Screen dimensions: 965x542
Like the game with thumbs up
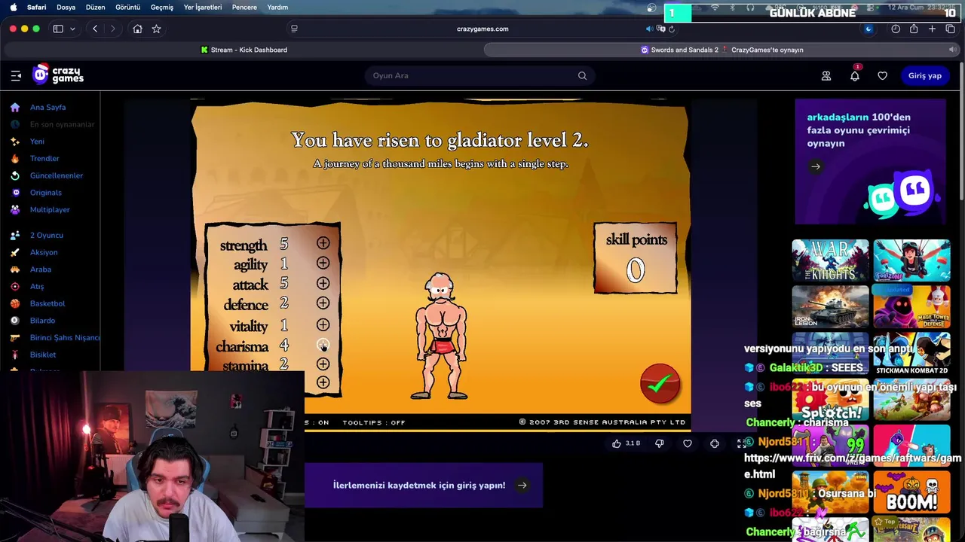coord(617,443)
